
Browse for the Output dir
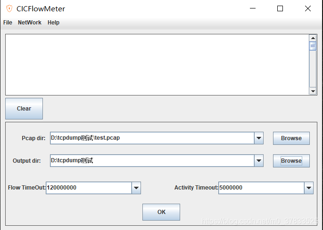(x=291, y=161)
